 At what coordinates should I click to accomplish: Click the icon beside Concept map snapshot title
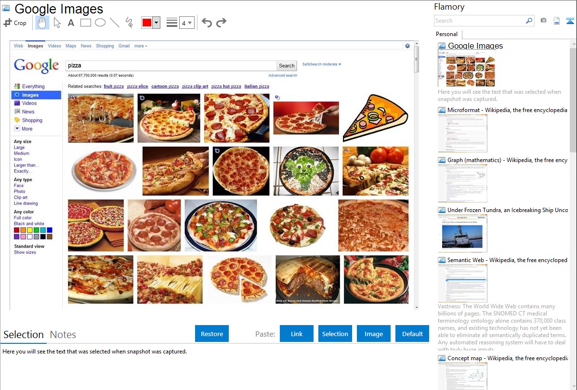coord(442,358)
